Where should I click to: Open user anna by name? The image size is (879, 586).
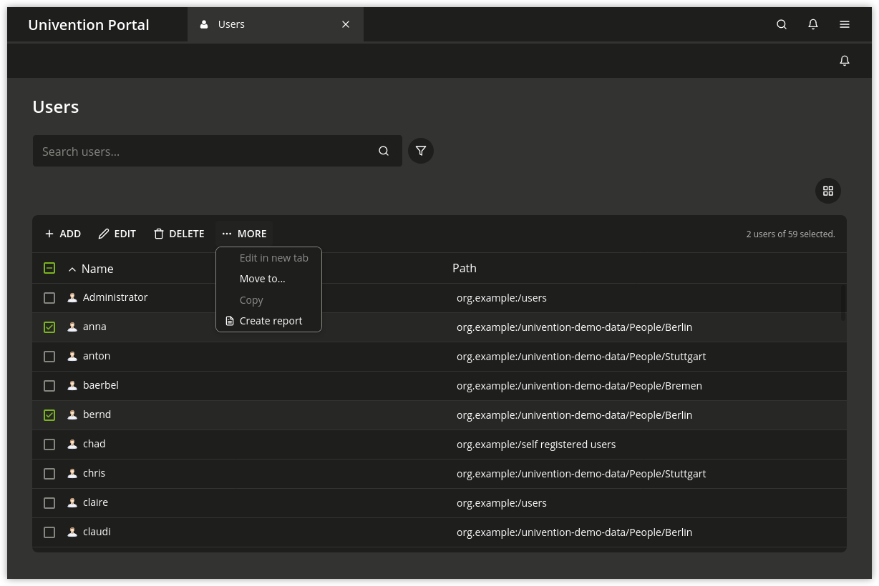94,327
